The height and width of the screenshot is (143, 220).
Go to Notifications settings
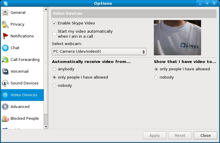[22, 36]
